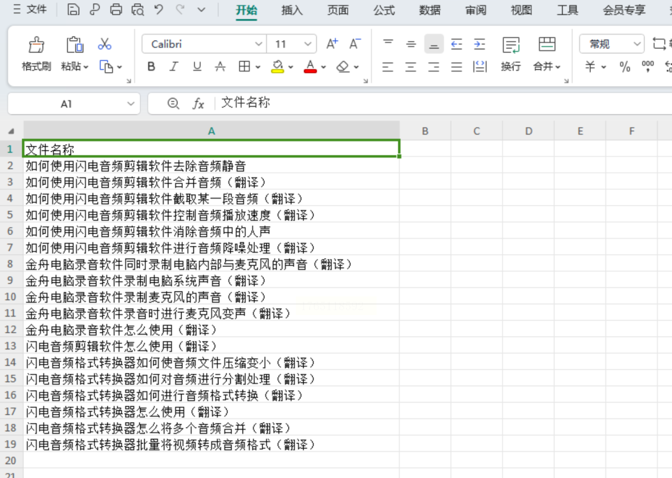
Task: Expand the quick access toolbar customize arrow
Action: [201, 10]
